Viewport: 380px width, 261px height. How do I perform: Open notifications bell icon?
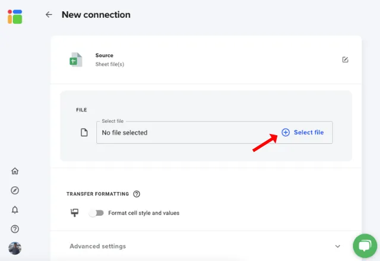tap(15, 209)
